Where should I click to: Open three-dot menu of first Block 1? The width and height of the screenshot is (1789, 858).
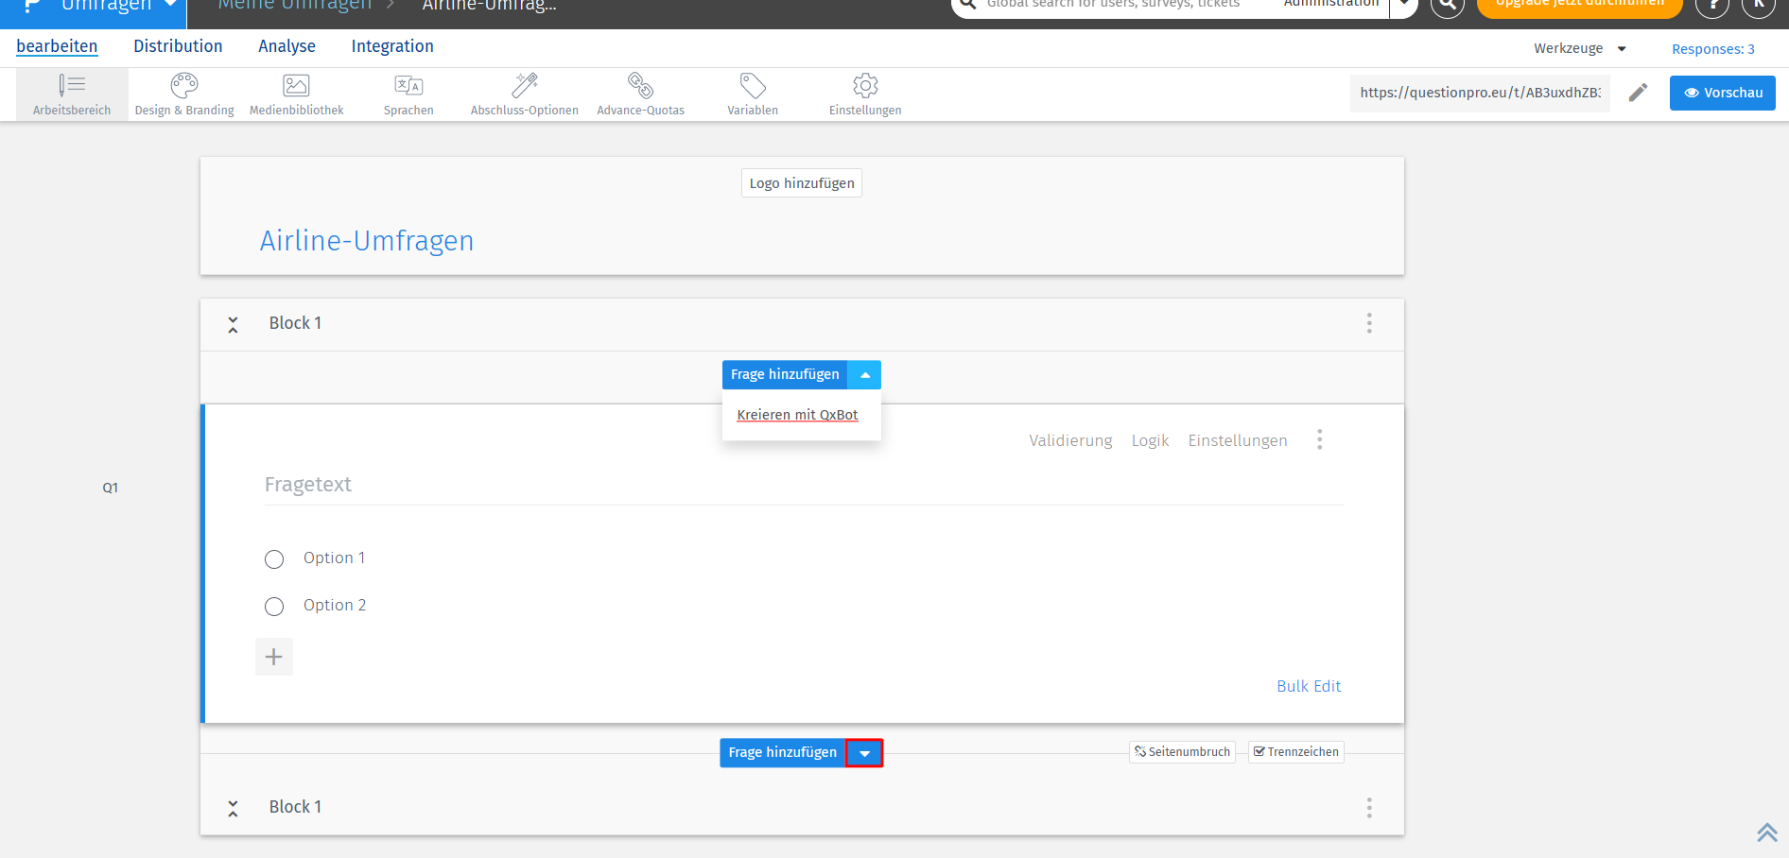(1369, 323)
